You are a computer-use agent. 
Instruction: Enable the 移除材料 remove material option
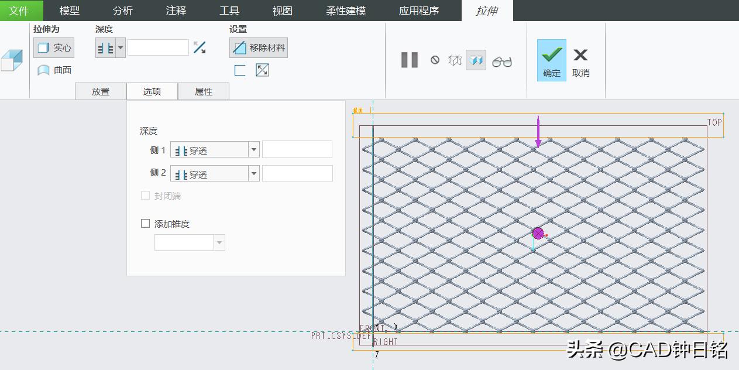click(258, 47)
